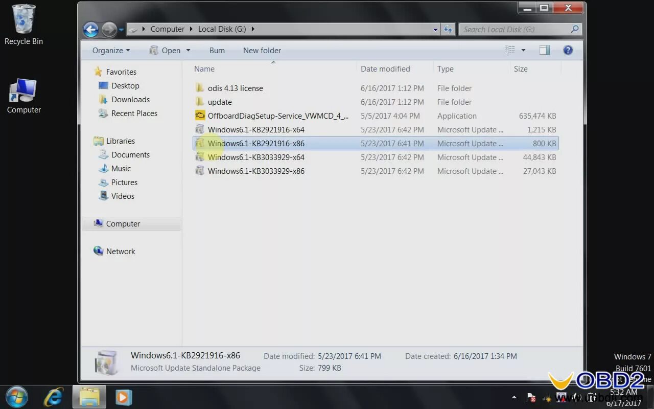Click Local Disk (G:) in the address bar
The width and height of the screenshot is (654, 409).
(x=222, y=29)
